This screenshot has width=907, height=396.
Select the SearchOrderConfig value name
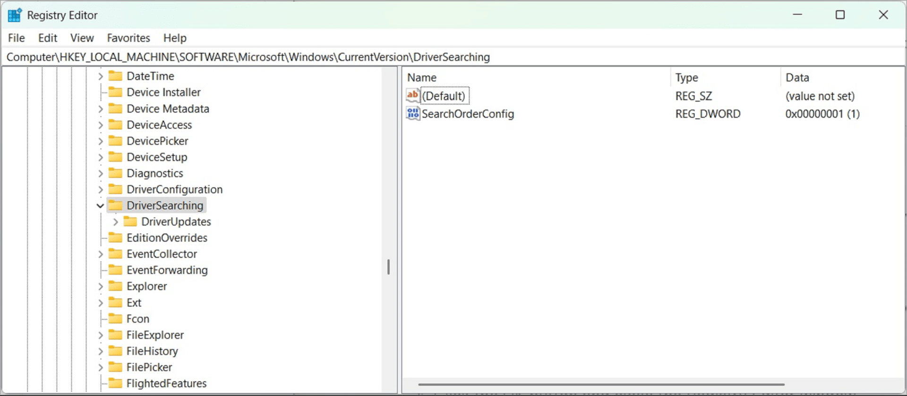pos(468,114)
